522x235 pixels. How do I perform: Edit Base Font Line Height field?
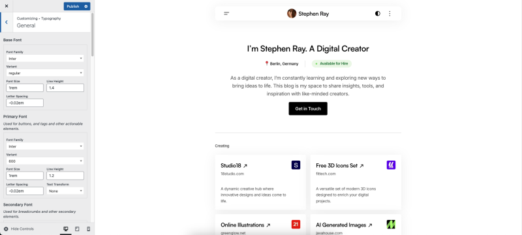65,88
